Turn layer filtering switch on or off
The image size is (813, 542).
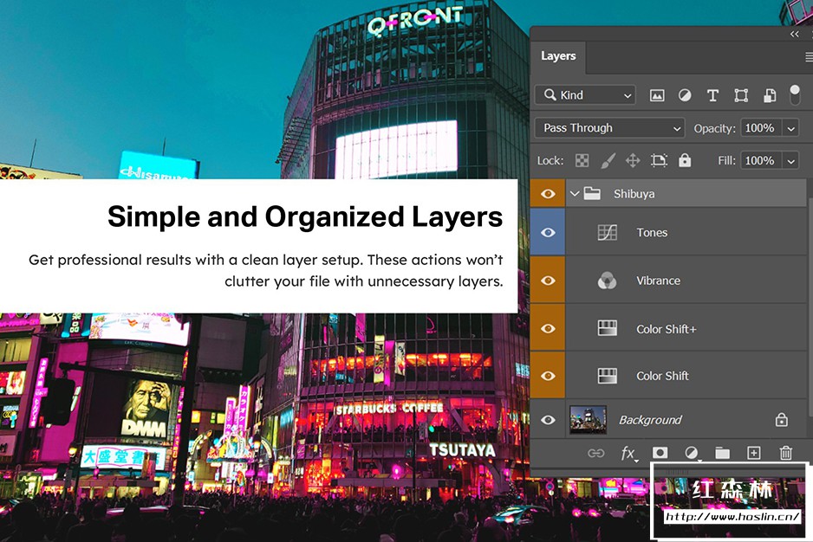coord(795,94)
